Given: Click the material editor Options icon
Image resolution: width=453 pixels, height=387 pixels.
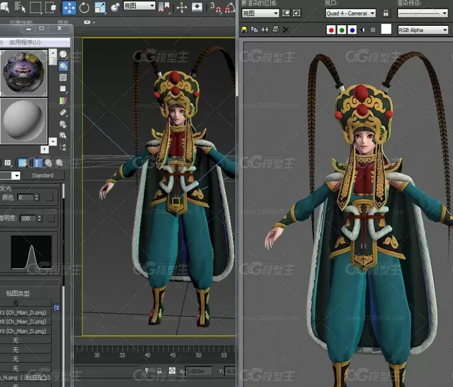Looking at the screenshot, I should [x=63, y=124].
